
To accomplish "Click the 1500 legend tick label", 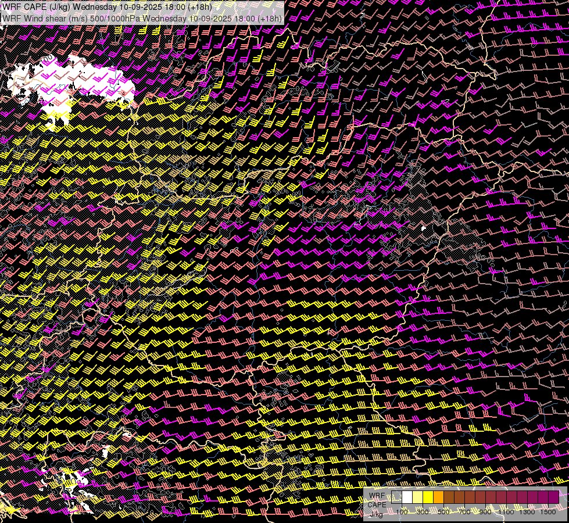I will click(x=548, y=512).
